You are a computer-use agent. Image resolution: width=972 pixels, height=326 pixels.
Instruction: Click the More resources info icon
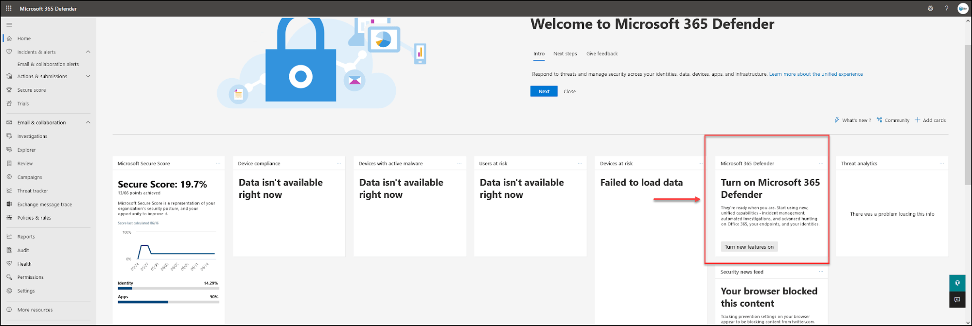tap(9, 309)
